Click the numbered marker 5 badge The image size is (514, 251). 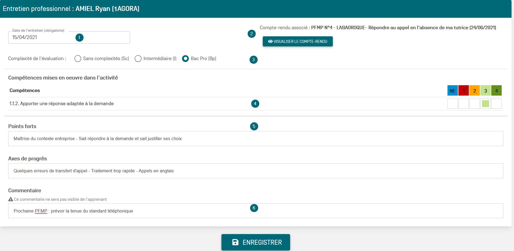[254, 126]
